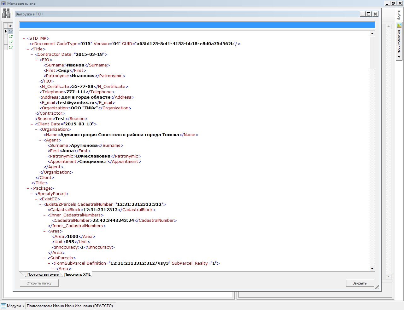Image resolution: width=404 pixels, height=310 pixels.
Task: Collapse the STD_MP root node
Action: 24,38
